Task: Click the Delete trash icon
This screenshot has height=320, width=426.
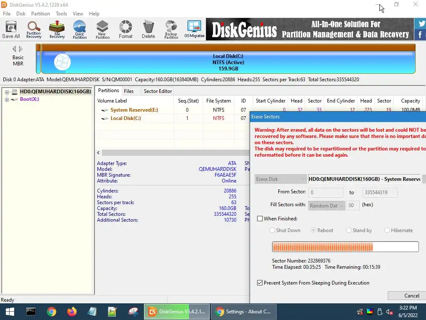Action: coord(149,30)
